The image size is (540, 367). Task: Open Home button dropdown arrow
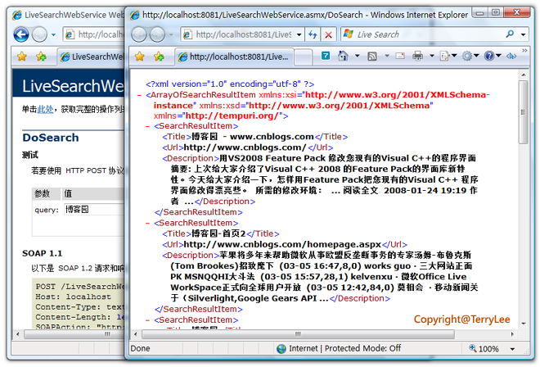[357, 56]
